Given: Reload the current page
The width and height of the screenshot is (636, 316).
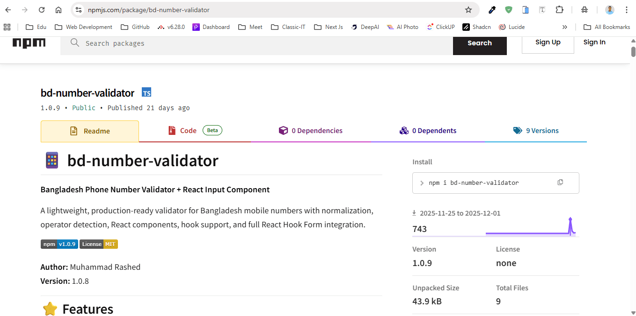Looking at the screenshot, I should 42,10.
